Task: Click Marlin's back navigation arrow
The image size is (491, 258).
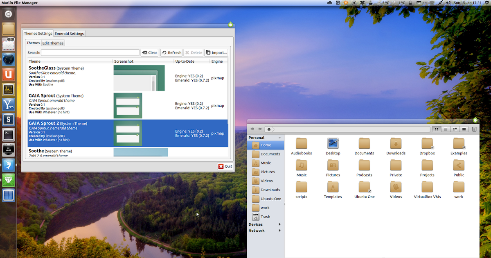Action: point(252,129)
